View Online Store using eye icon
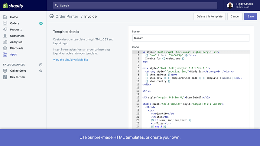This screenshot has height=146, width=260. [x=40, y=71]
